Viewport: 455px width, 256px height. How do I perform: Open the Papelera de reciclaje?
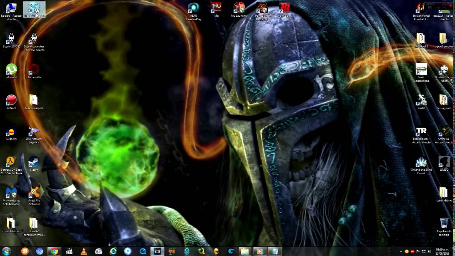444,227
